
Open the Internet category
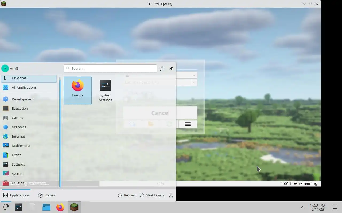point(29,136)
